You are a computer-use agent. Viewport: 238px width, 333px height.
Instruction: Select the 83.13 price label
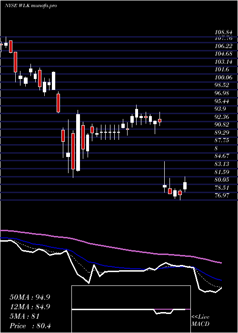(x=222, y=164)
